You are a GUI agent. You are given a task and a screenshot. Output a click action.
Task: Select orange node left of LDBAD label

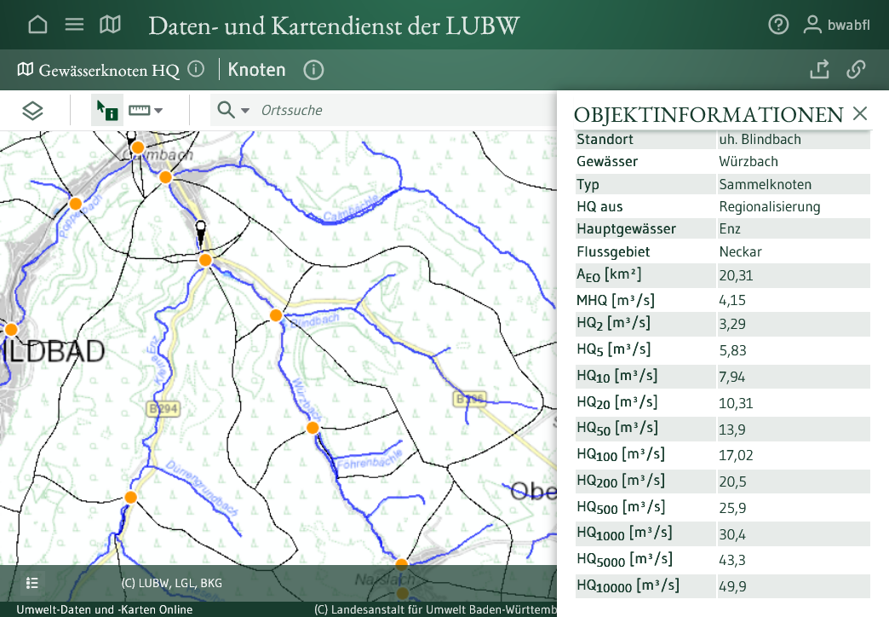11,329
